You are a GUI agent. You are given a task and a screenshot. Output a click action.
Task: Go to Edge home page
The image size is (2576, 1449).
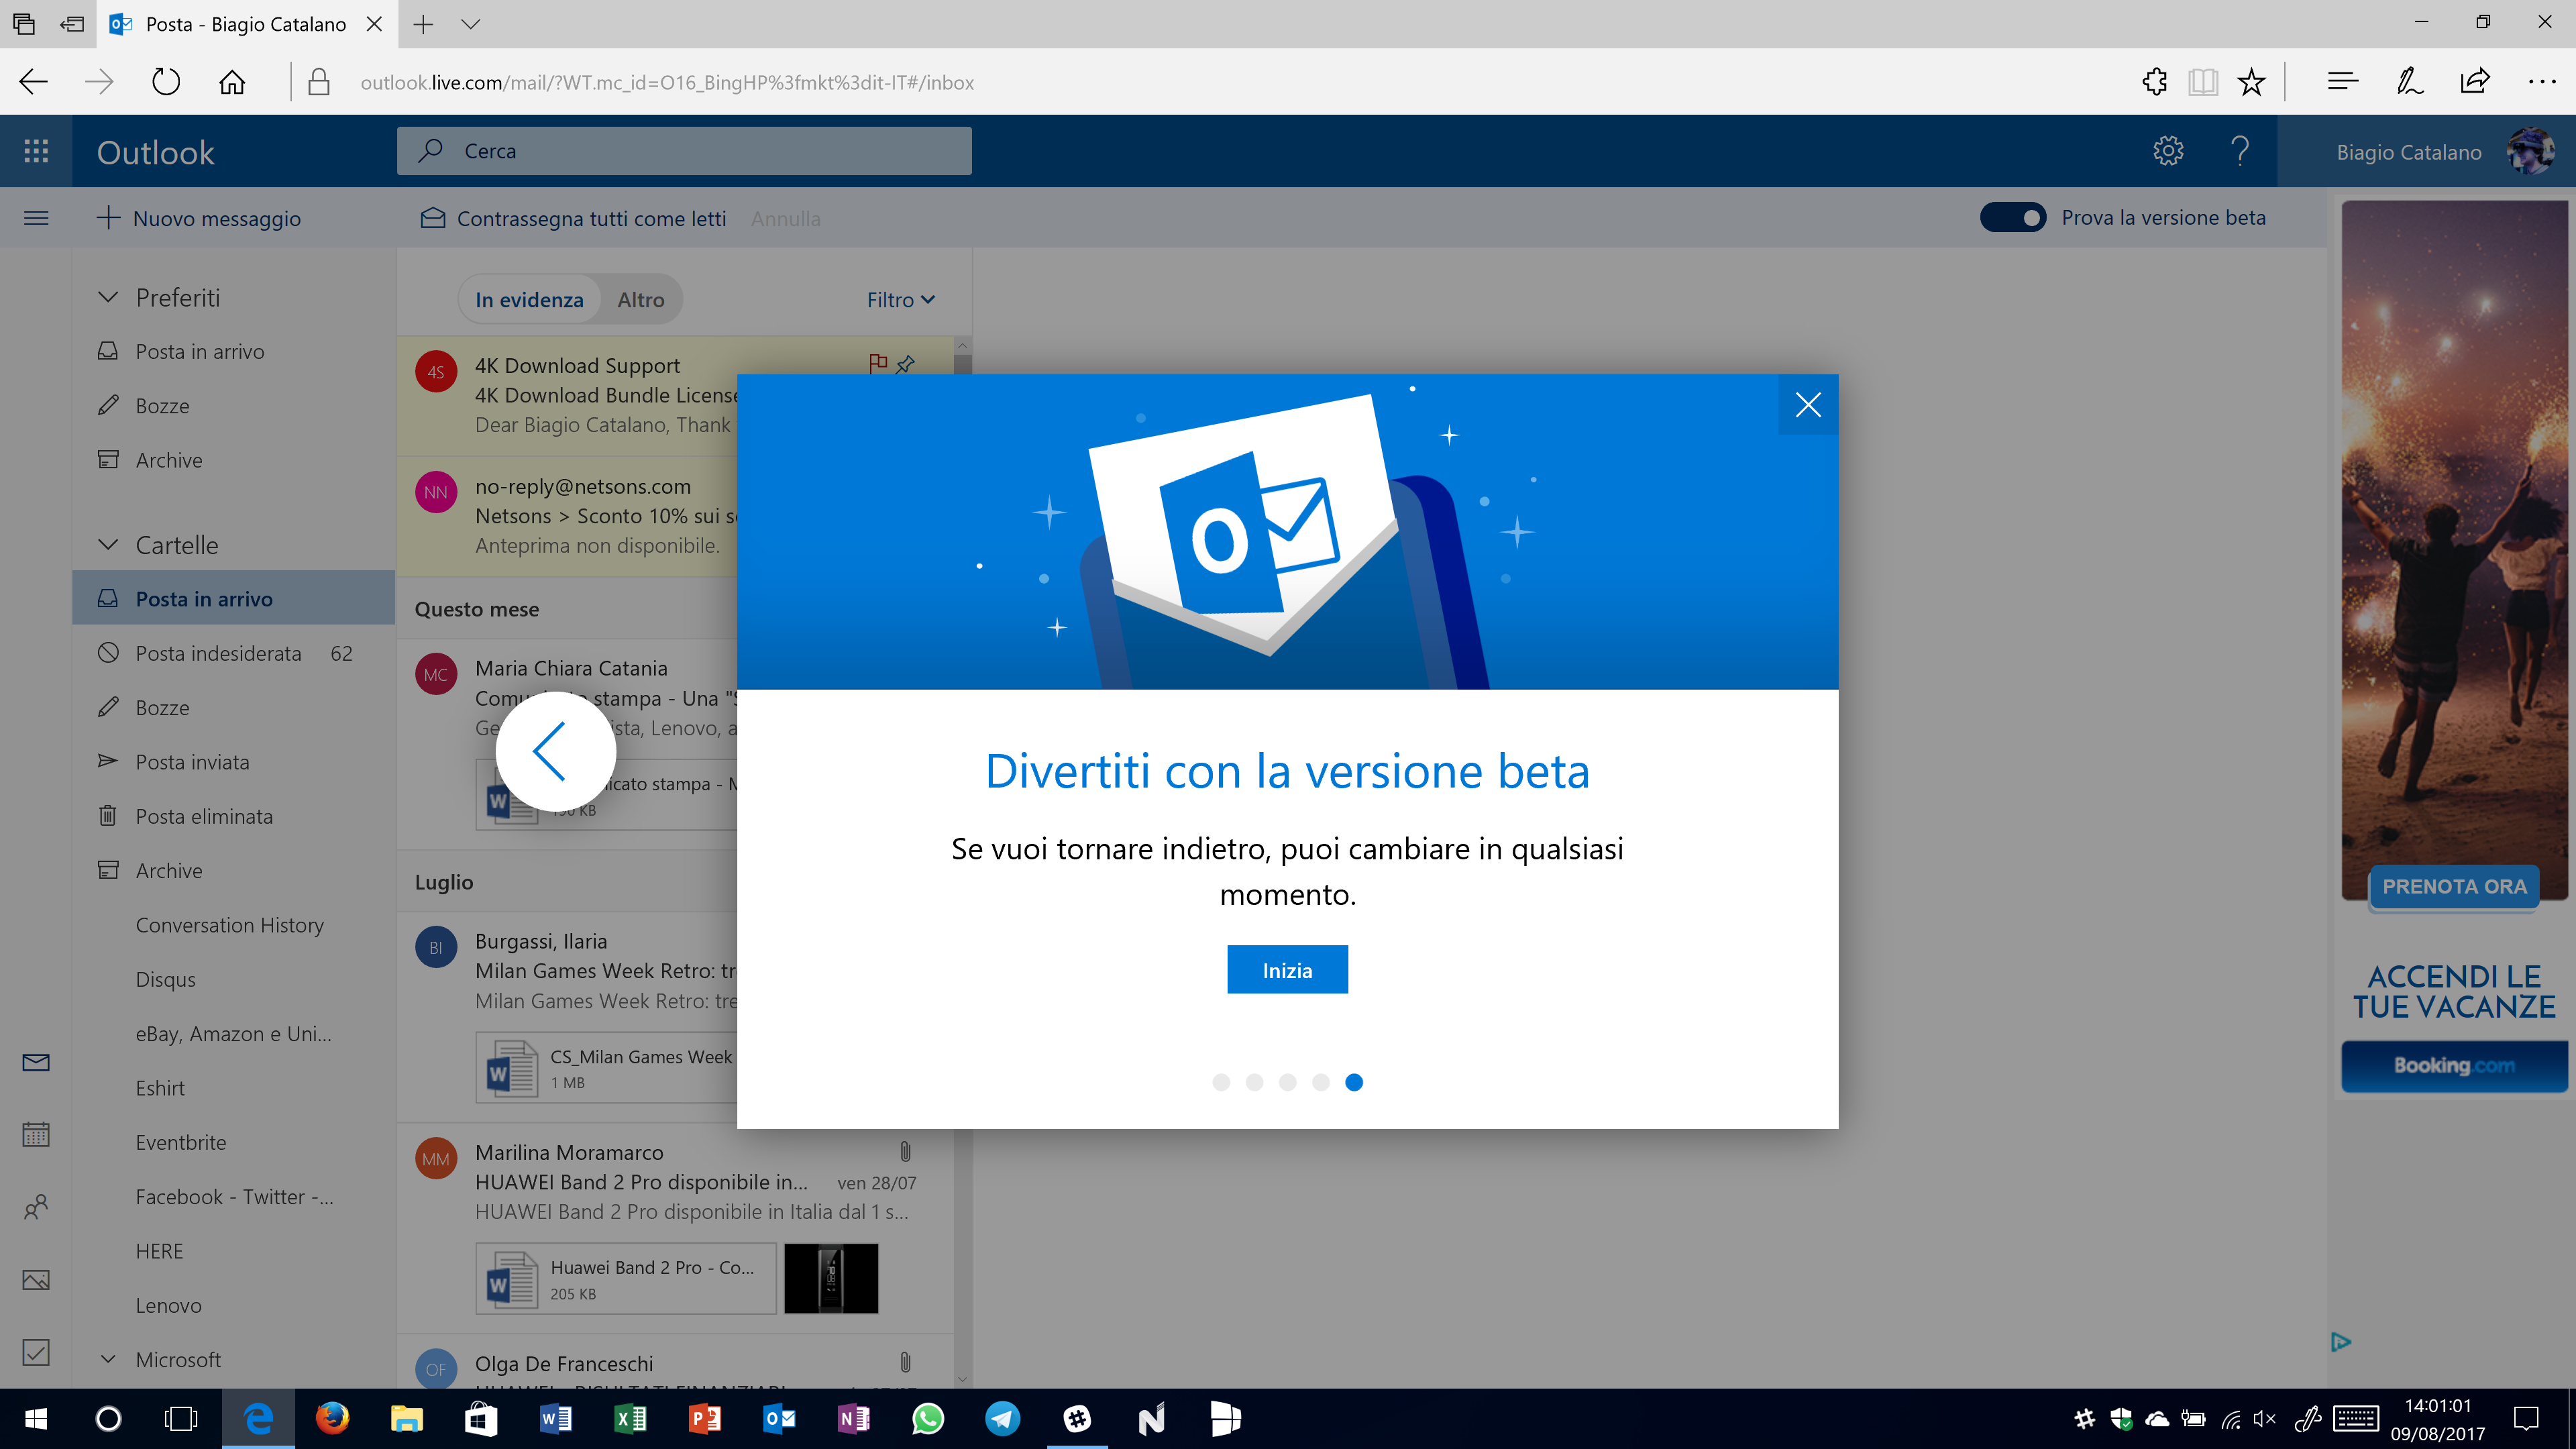tap(232, 82)
